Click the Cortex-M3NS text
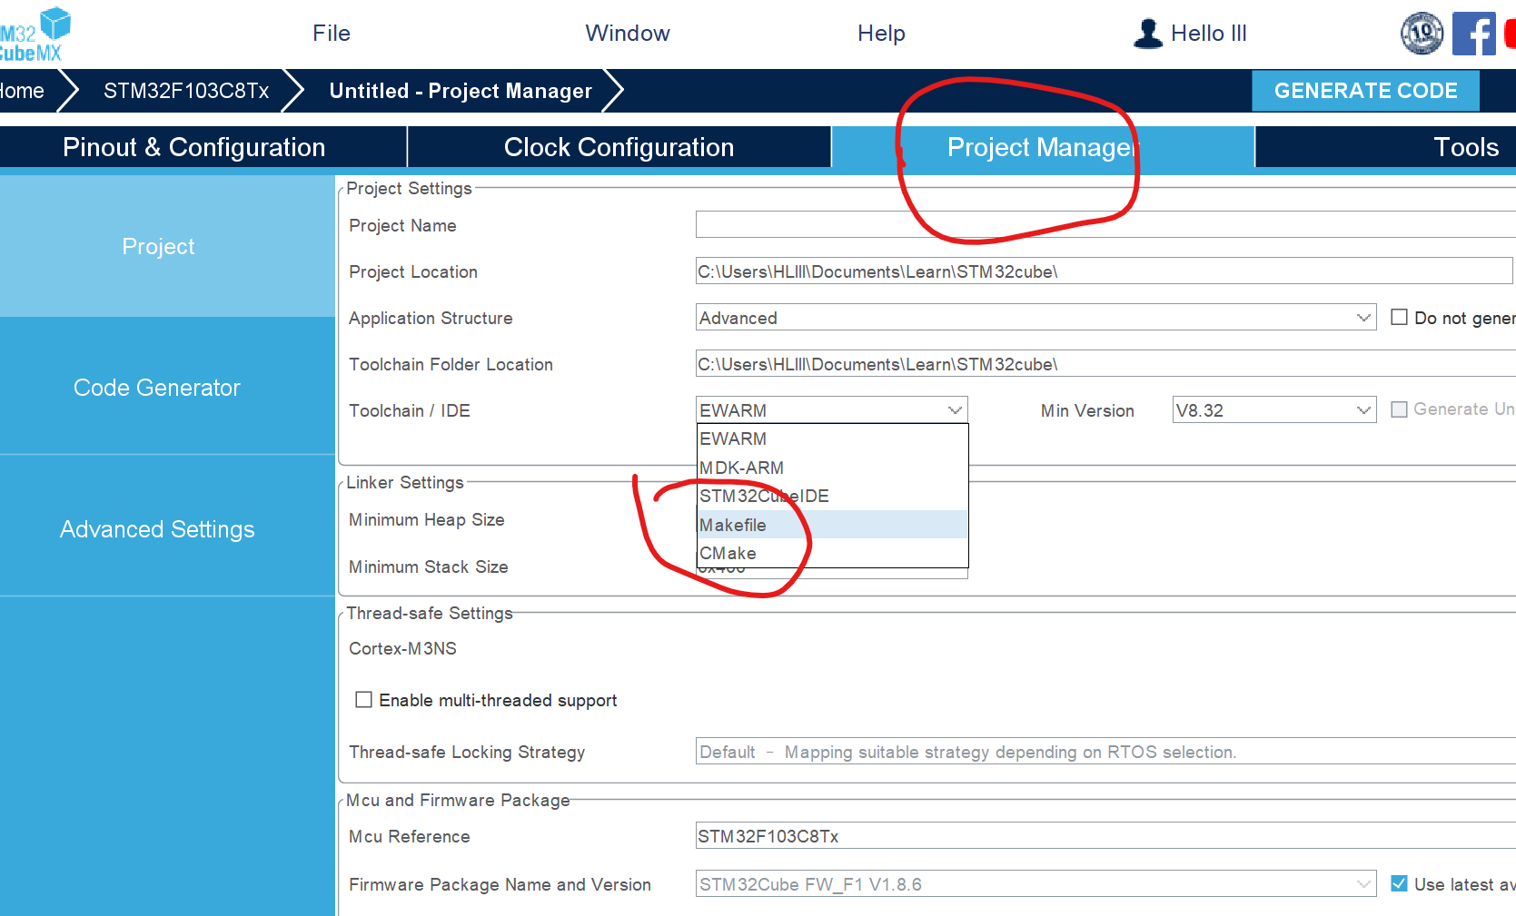Image resolution: width=1516 pixels, height=916 pixels. [402, 648]
